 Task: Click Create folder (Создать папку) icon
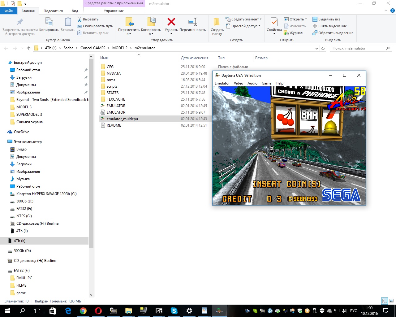(217, 22)
